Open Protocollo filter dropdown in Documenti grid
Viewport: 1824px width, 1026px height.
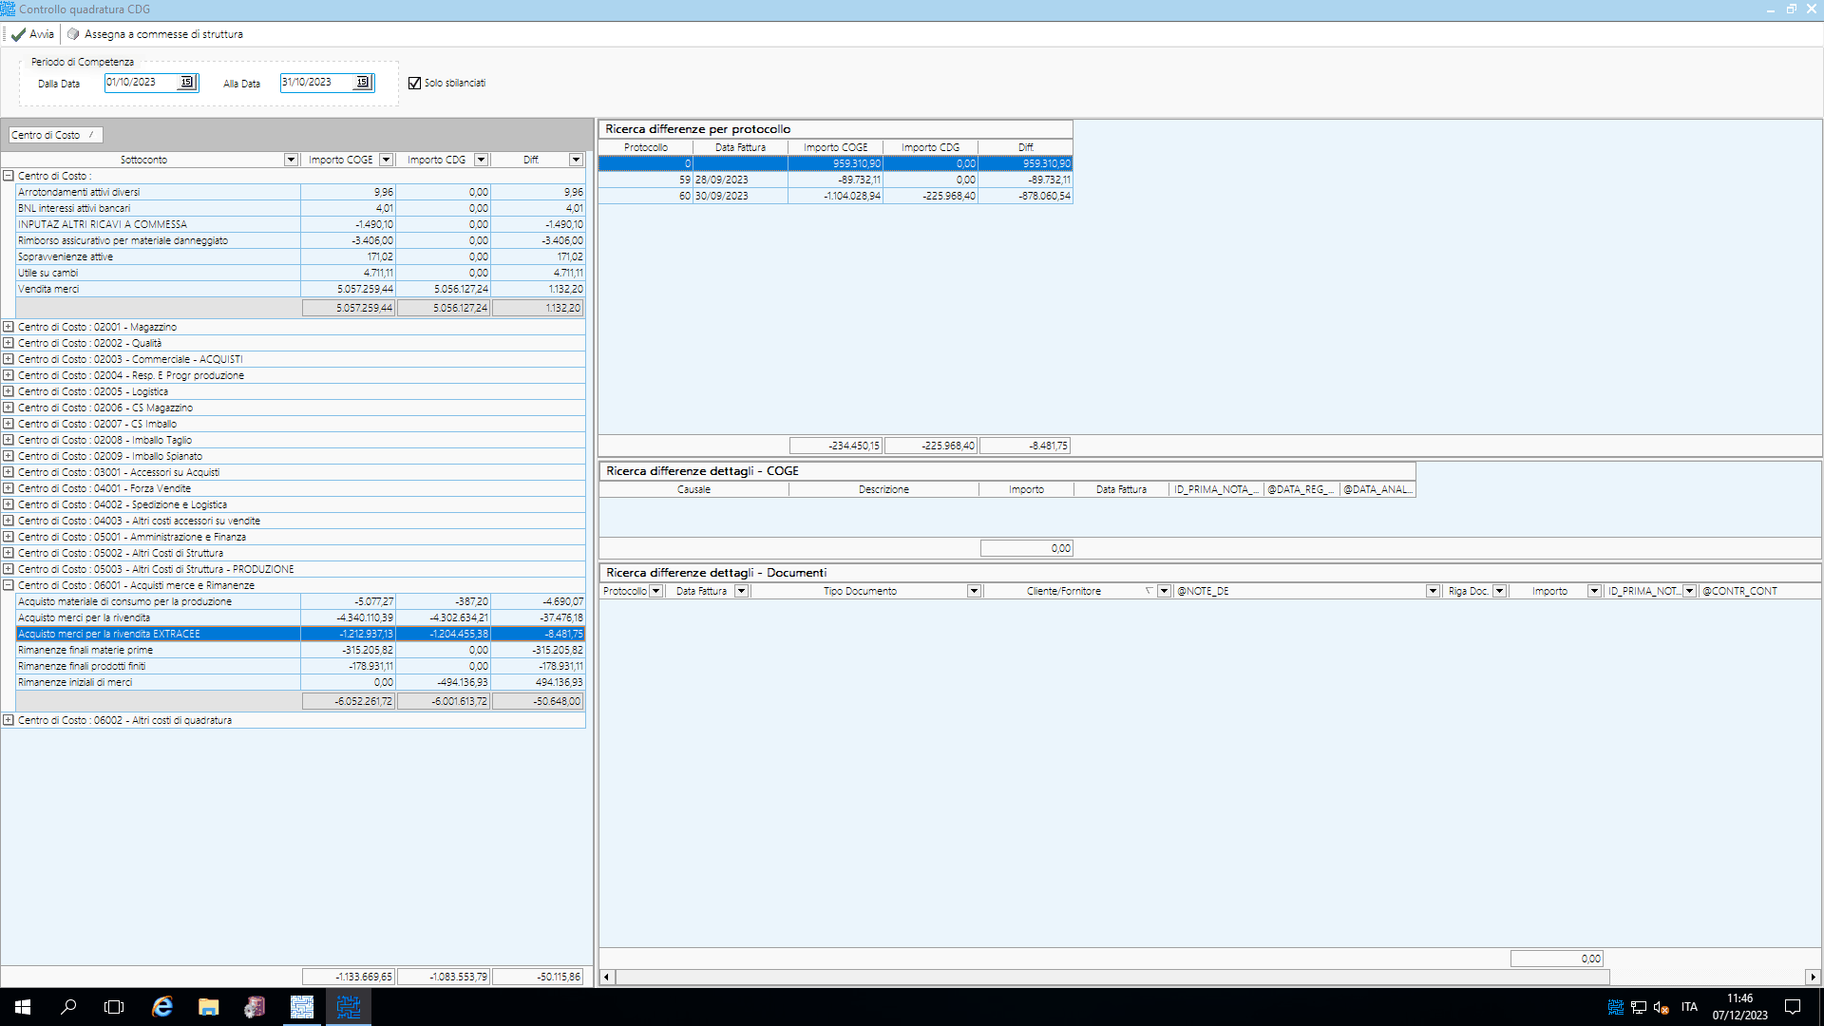click(655, 591)
